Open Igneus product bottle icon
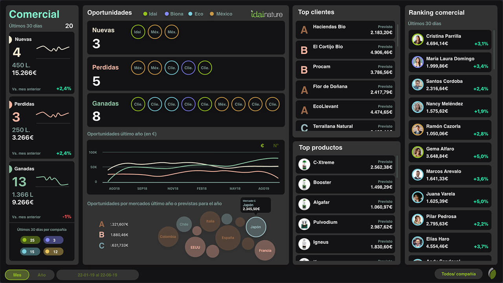This screenshot has width=503, height=283. tap(304, 244)
